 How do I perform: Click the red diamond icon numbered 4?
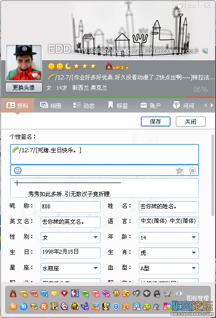(34, 293)
